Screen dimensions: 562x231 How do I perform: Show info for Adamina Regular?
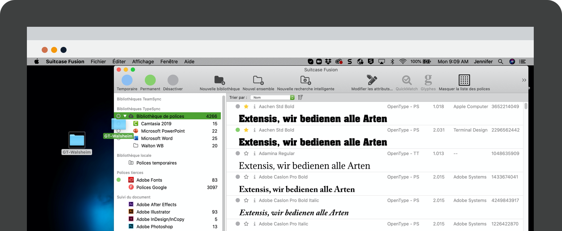click(x=254, y=153)
